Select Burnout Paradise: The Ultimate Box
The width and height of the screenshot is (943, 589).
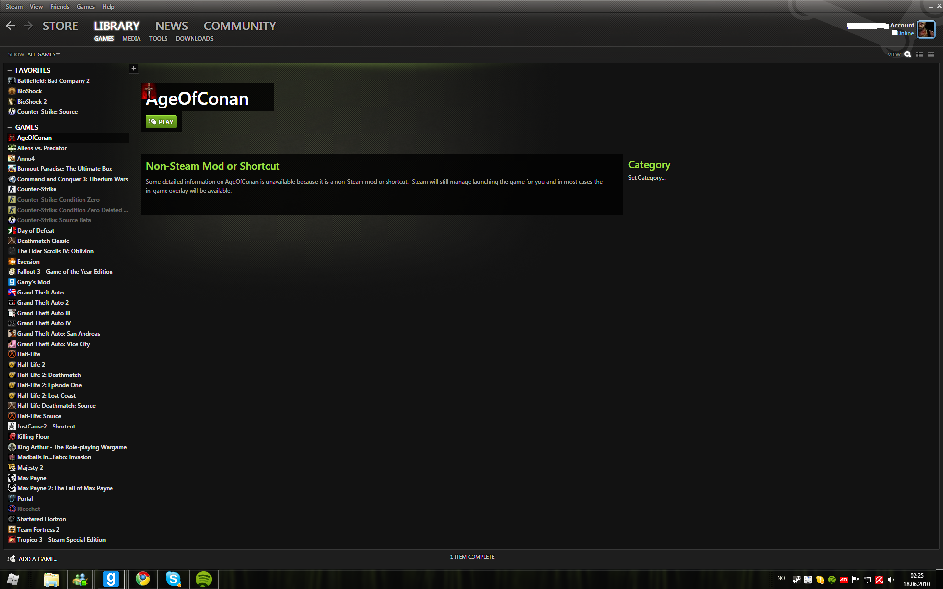pos(68,169)
